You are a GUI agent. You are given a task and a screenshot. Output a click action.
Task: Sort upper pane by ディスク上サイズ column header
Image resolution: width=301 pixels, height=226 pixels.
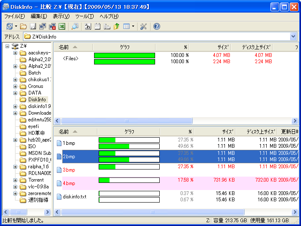(252, 47)
